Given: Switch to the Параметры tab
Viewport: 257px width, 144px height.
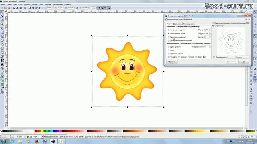Looking at the screenshot, I should click(x=177, y=24).
